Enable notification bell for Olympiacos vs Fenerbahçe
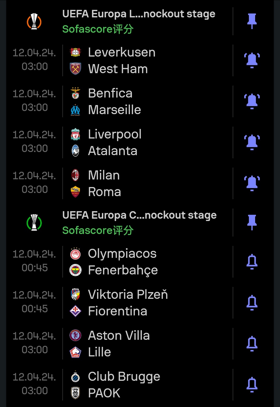Screen dimensions: 280x407 click(x=252, y=262)
